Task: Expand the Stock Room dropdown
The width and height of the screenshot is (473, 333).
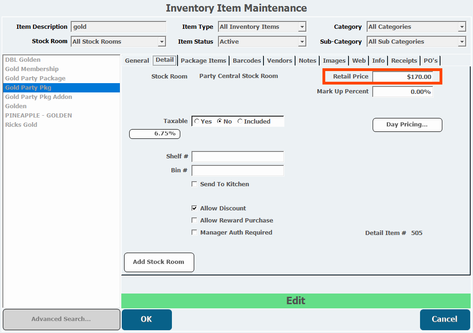Action: 161,42
